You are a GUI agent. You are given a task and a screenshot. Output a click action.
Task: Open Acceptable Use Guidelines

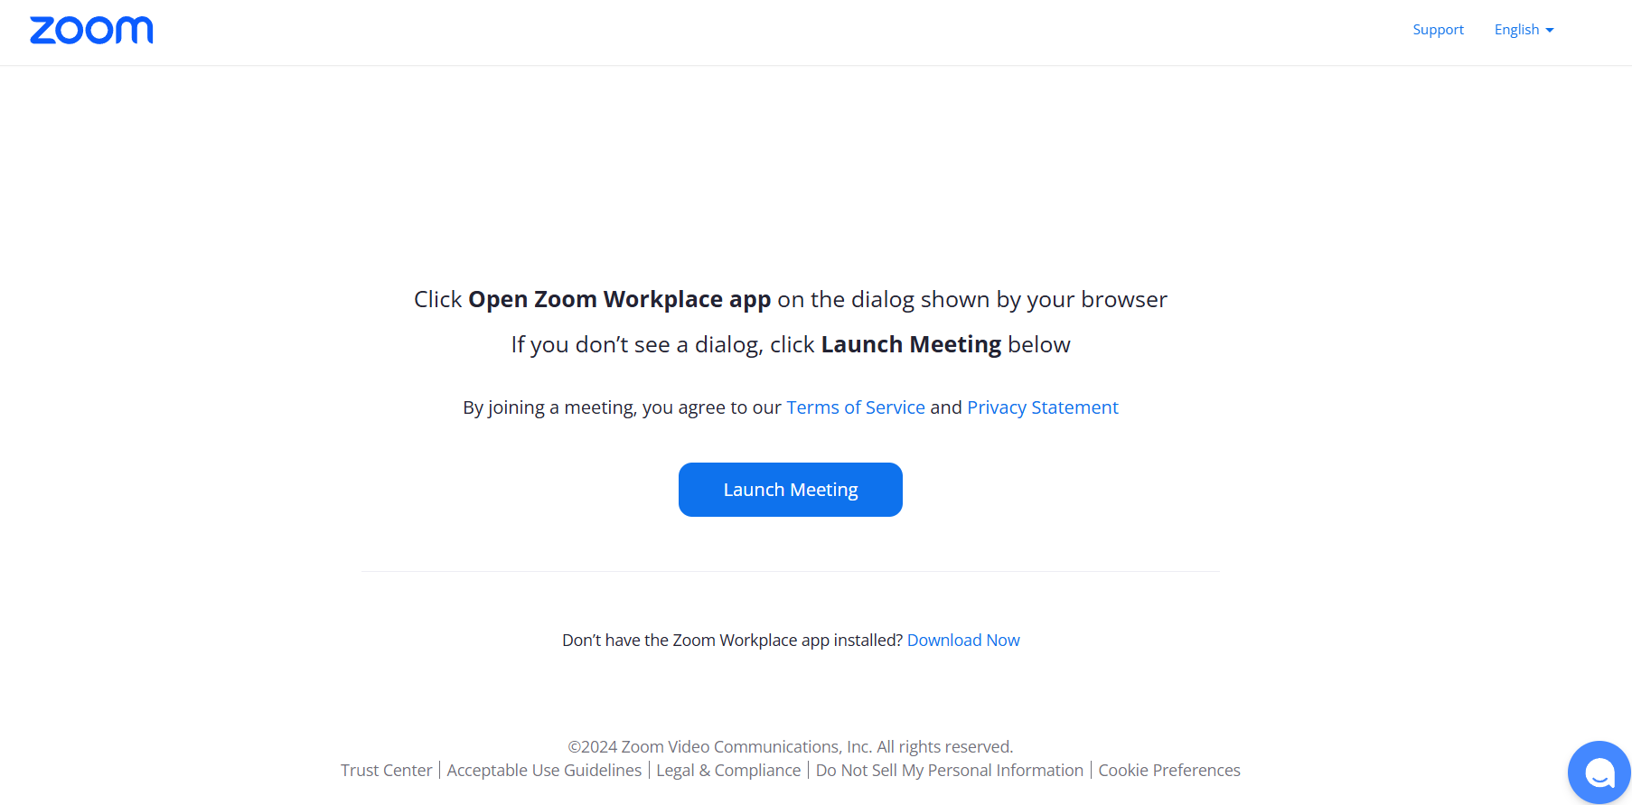[x=544, y=771]
